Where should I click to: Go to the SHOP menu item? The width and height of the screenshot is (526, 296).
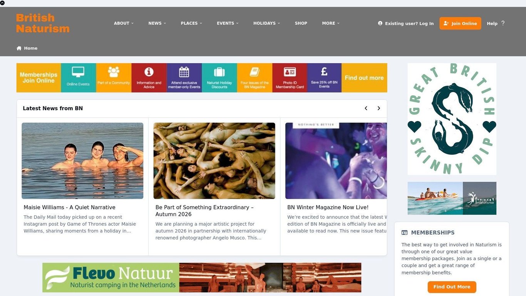tap(301, 23)
